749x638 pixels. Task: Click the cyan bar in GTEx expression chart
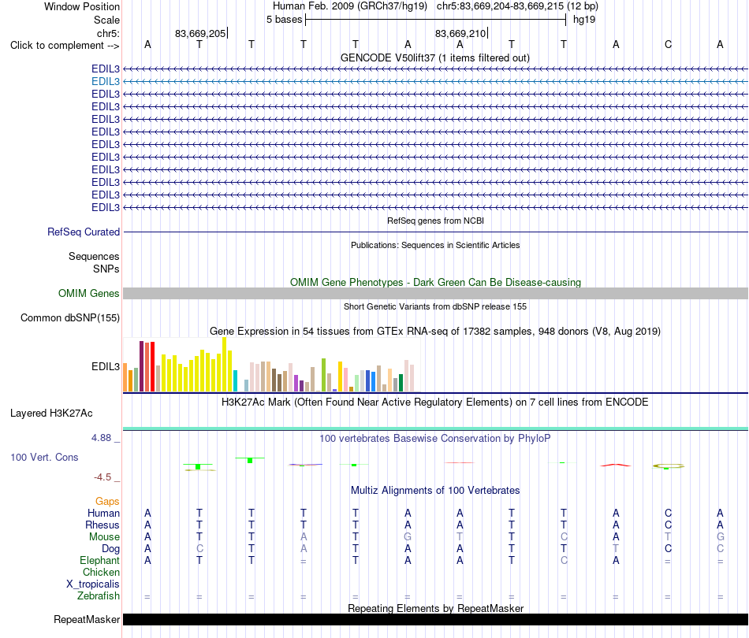pyautogui.click(x=235, y=380)
